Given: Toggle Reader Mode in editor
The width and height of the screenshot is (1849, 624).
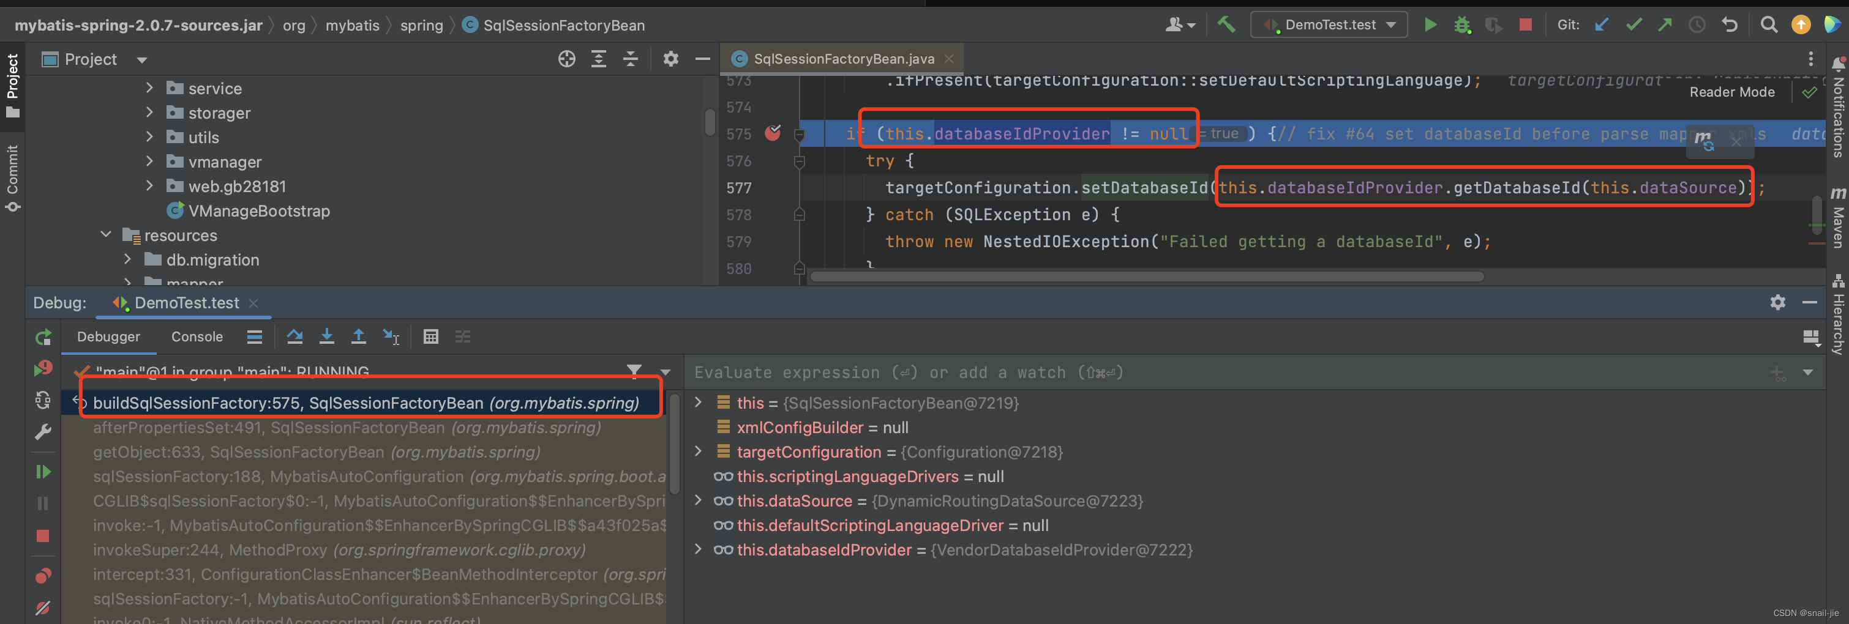Looking at the screenshot, I should click(1732, 92).
